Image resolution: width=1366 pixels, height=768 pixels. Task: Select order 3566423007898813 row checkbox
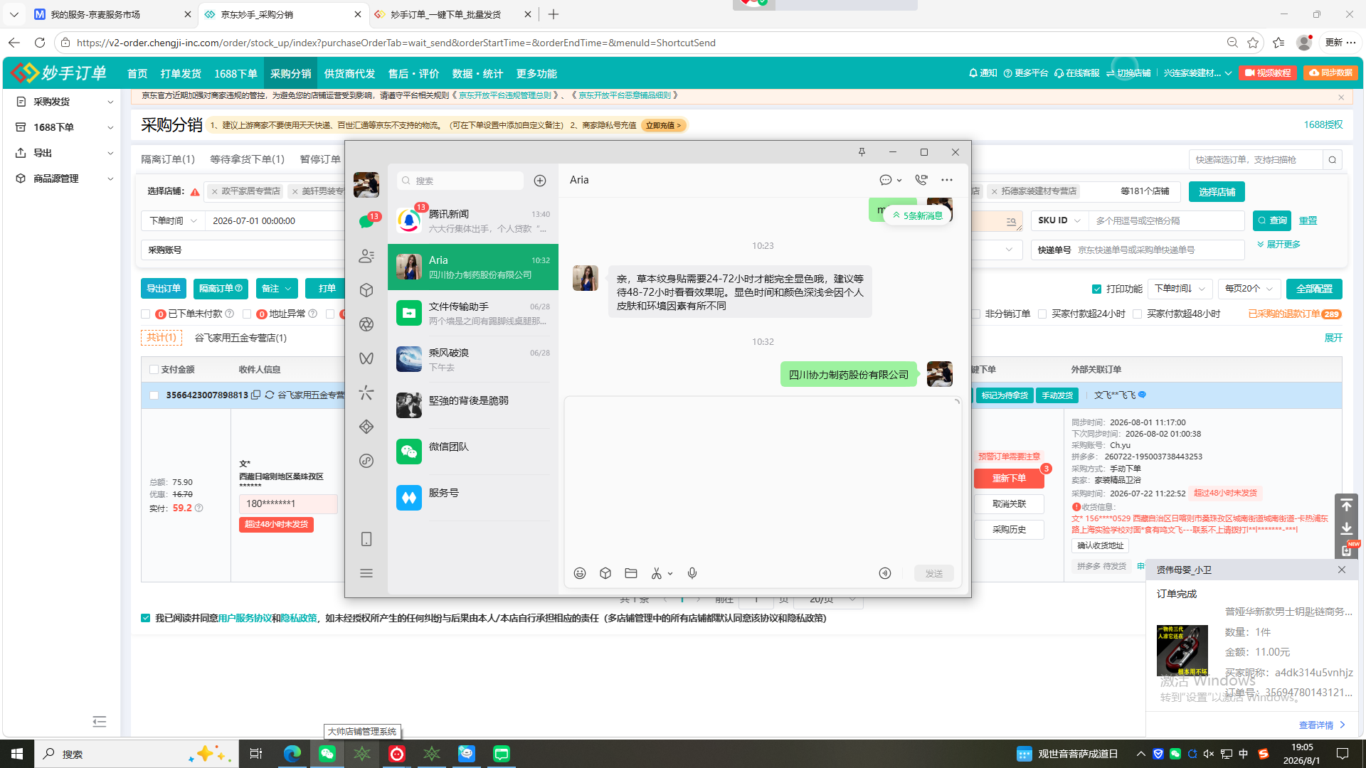(x=154, y=395)
